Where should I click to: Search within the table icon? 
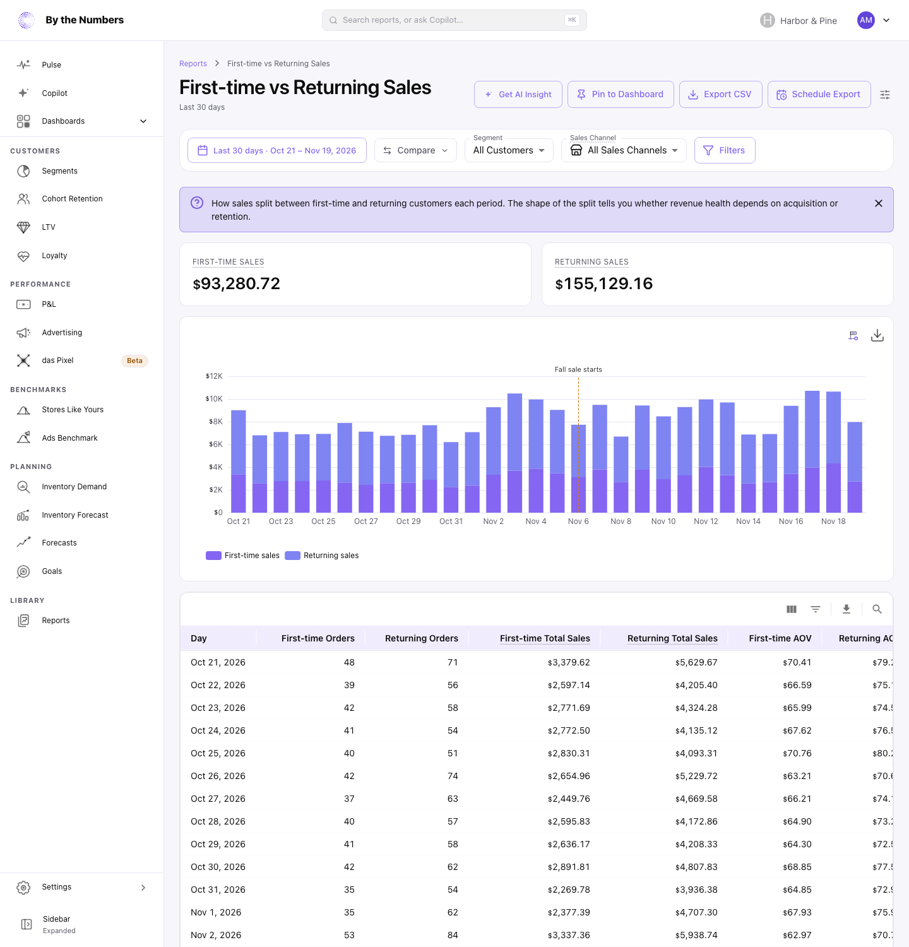(877, 609)
